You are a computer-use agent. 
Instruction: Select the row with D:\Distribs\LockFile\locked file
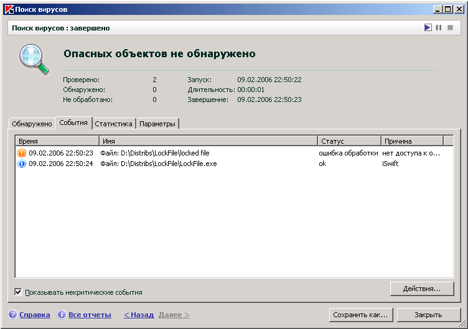[234, 153]
